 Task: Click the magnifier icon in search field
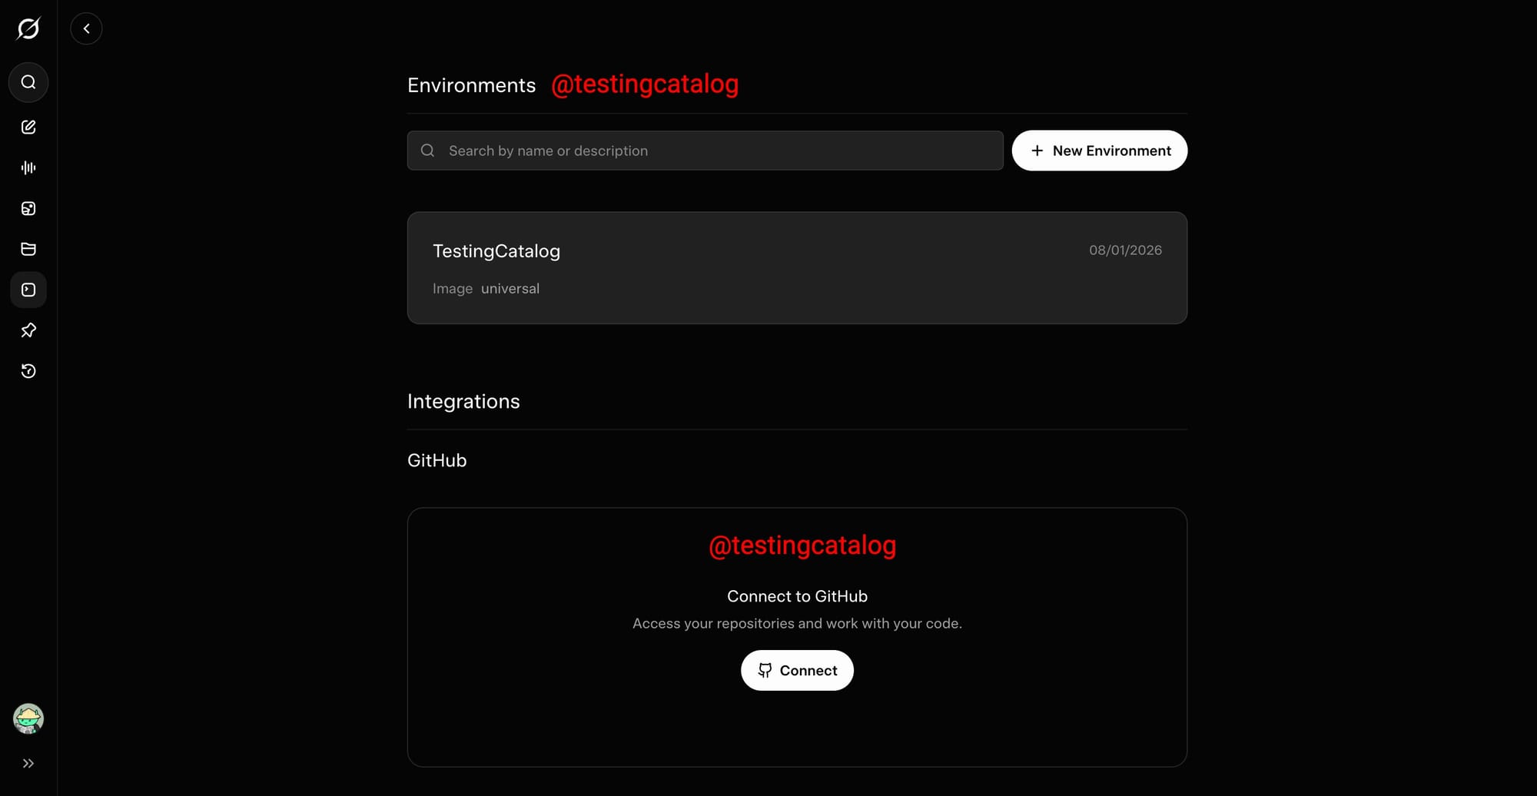coord(428,151)
